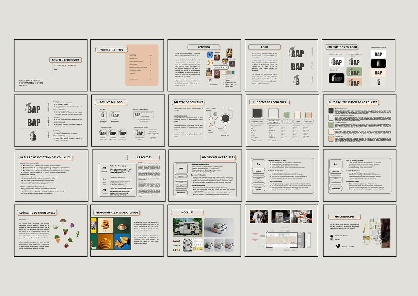Click the Logo Pour Impression BAP icon
Image resolution: width=418 pixels, height=296 pixels.
point(139,133)
